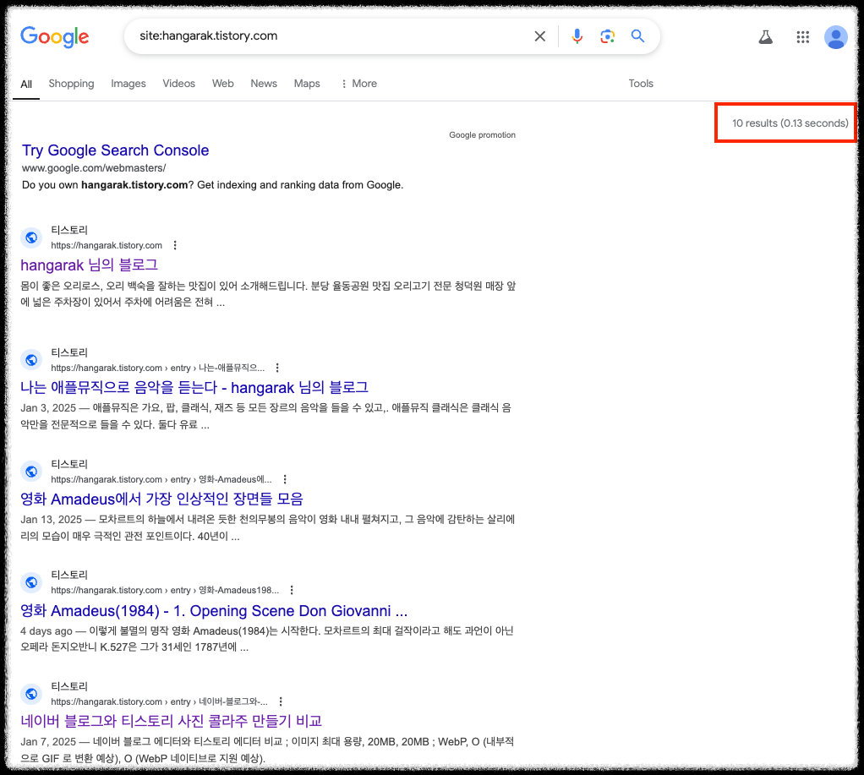Screen dimensions: 864x775
Task: Click the 10 results count text
Action: click(790, 123)
